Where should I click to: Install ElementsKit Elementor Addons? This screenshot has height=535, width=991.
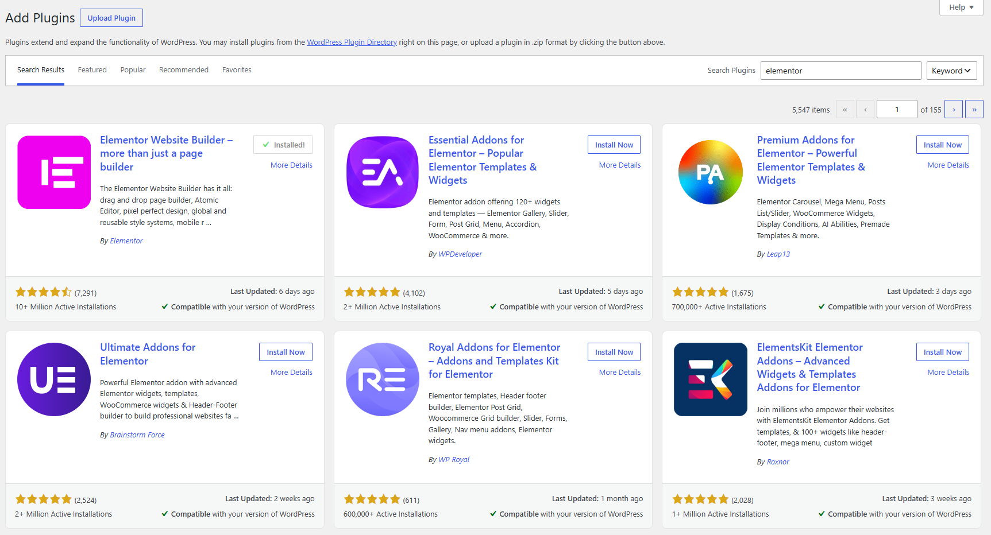tap(943, 352)
